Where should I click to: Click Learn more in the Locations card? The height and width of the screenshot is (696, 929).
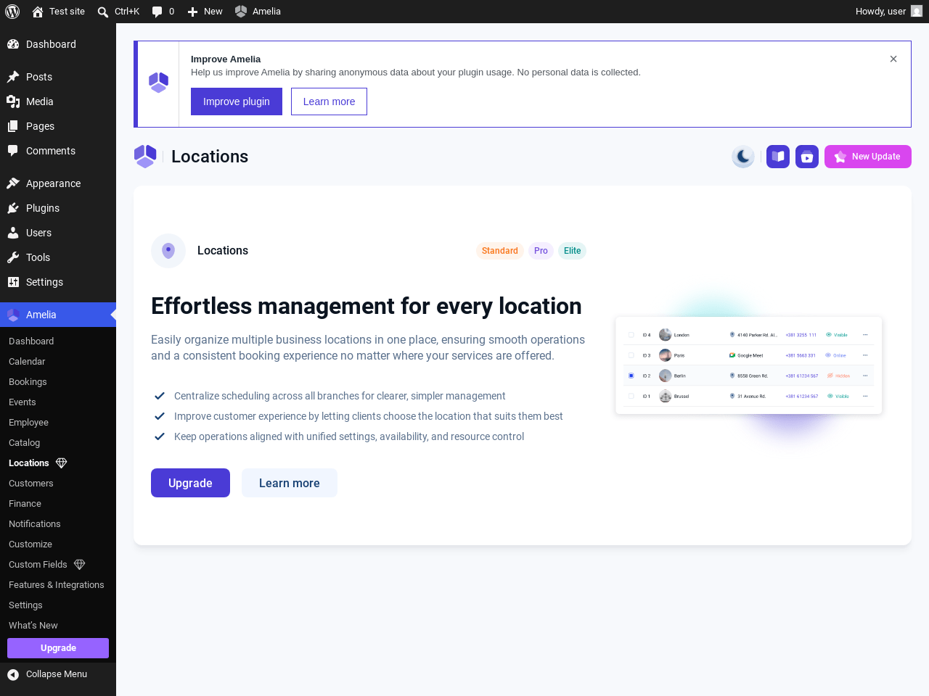[290, 483]
